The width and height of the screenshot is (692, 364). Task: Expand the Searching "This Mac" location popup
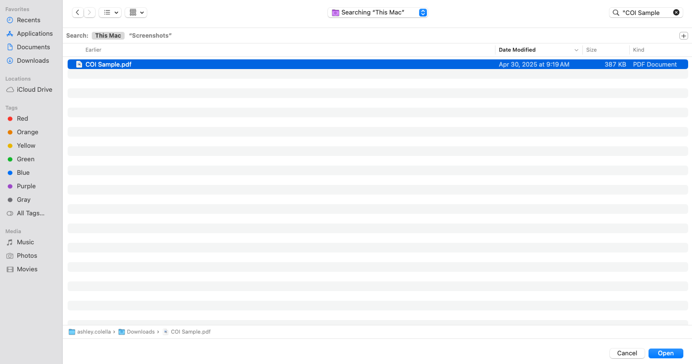point(423,13)
